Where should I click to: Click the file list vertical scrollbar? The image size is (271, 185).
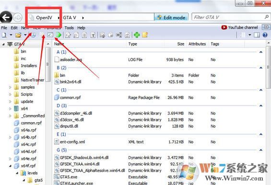coord(269,67)
